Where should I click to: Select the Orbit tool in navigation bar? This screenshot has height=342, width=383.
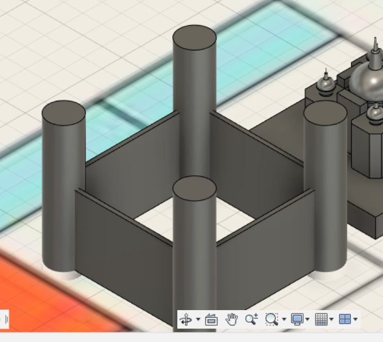click(186, 319)
